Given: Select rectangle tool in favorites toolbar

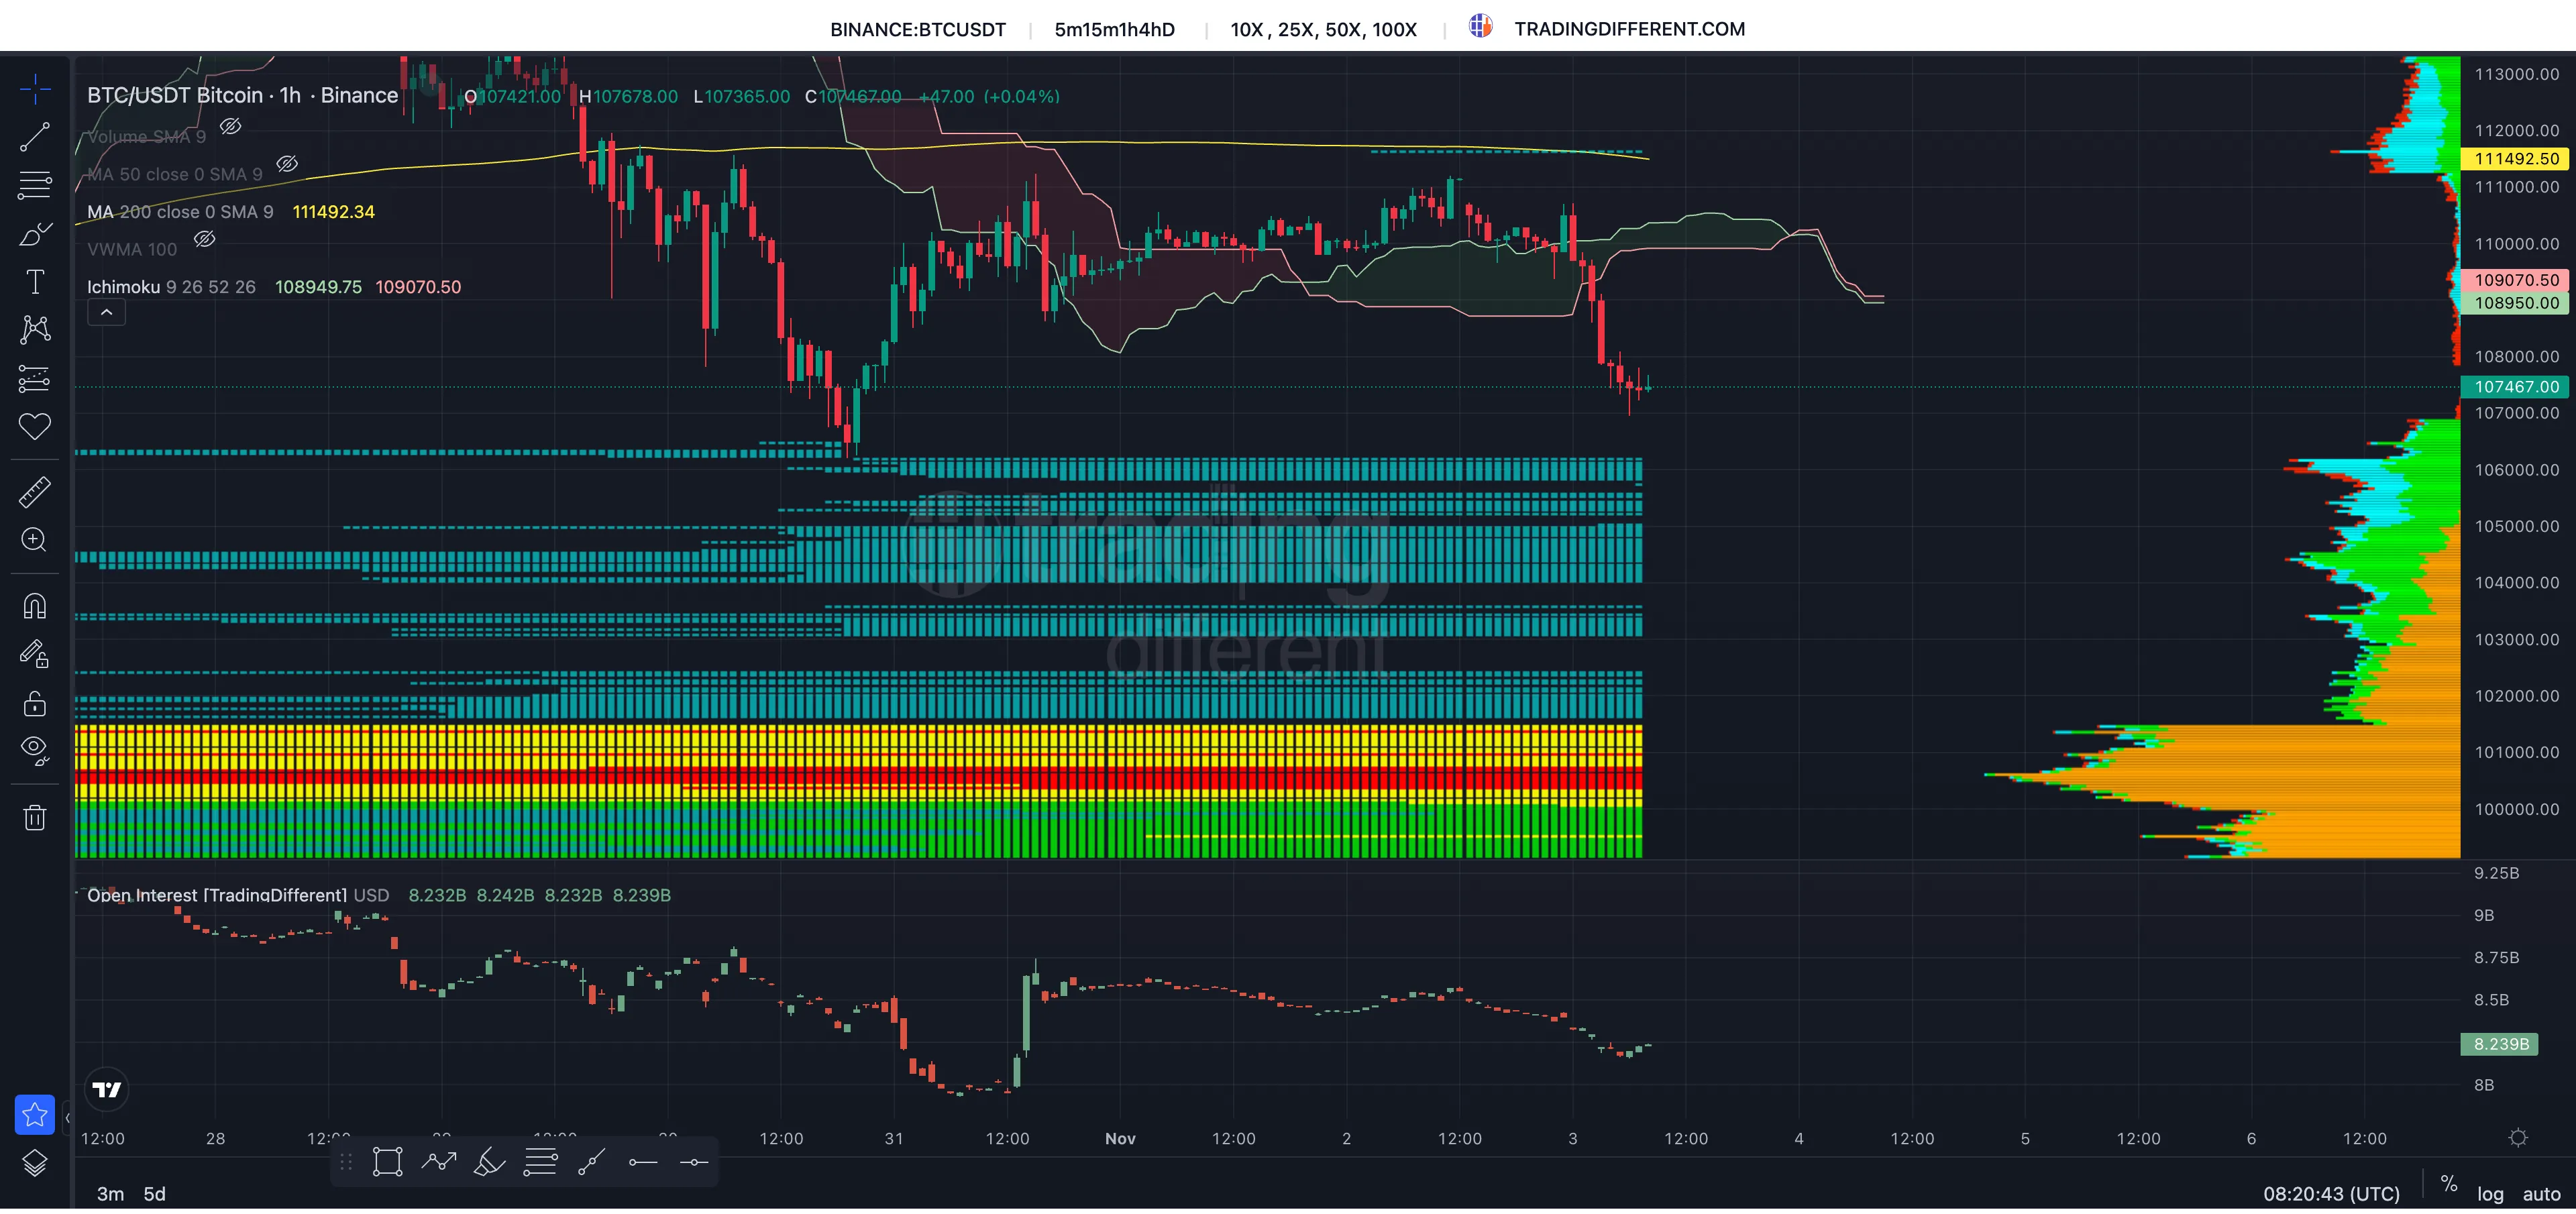Looking at the screenshot, I should click(x=387, y=1162).
